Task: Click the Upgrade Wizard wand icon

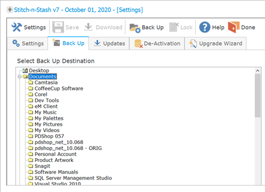Action: tap(193, 43)
